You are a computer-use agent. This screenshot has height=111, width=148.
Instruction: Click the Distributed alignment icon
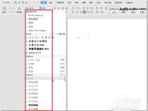pos(88,12)
